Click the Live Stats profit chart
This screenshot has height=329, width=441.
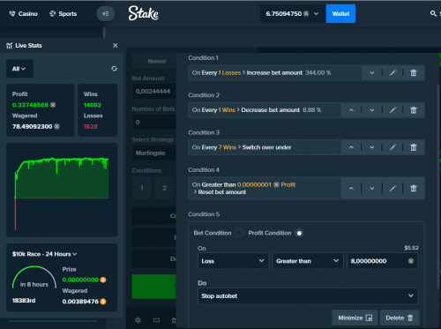(62, 190)
